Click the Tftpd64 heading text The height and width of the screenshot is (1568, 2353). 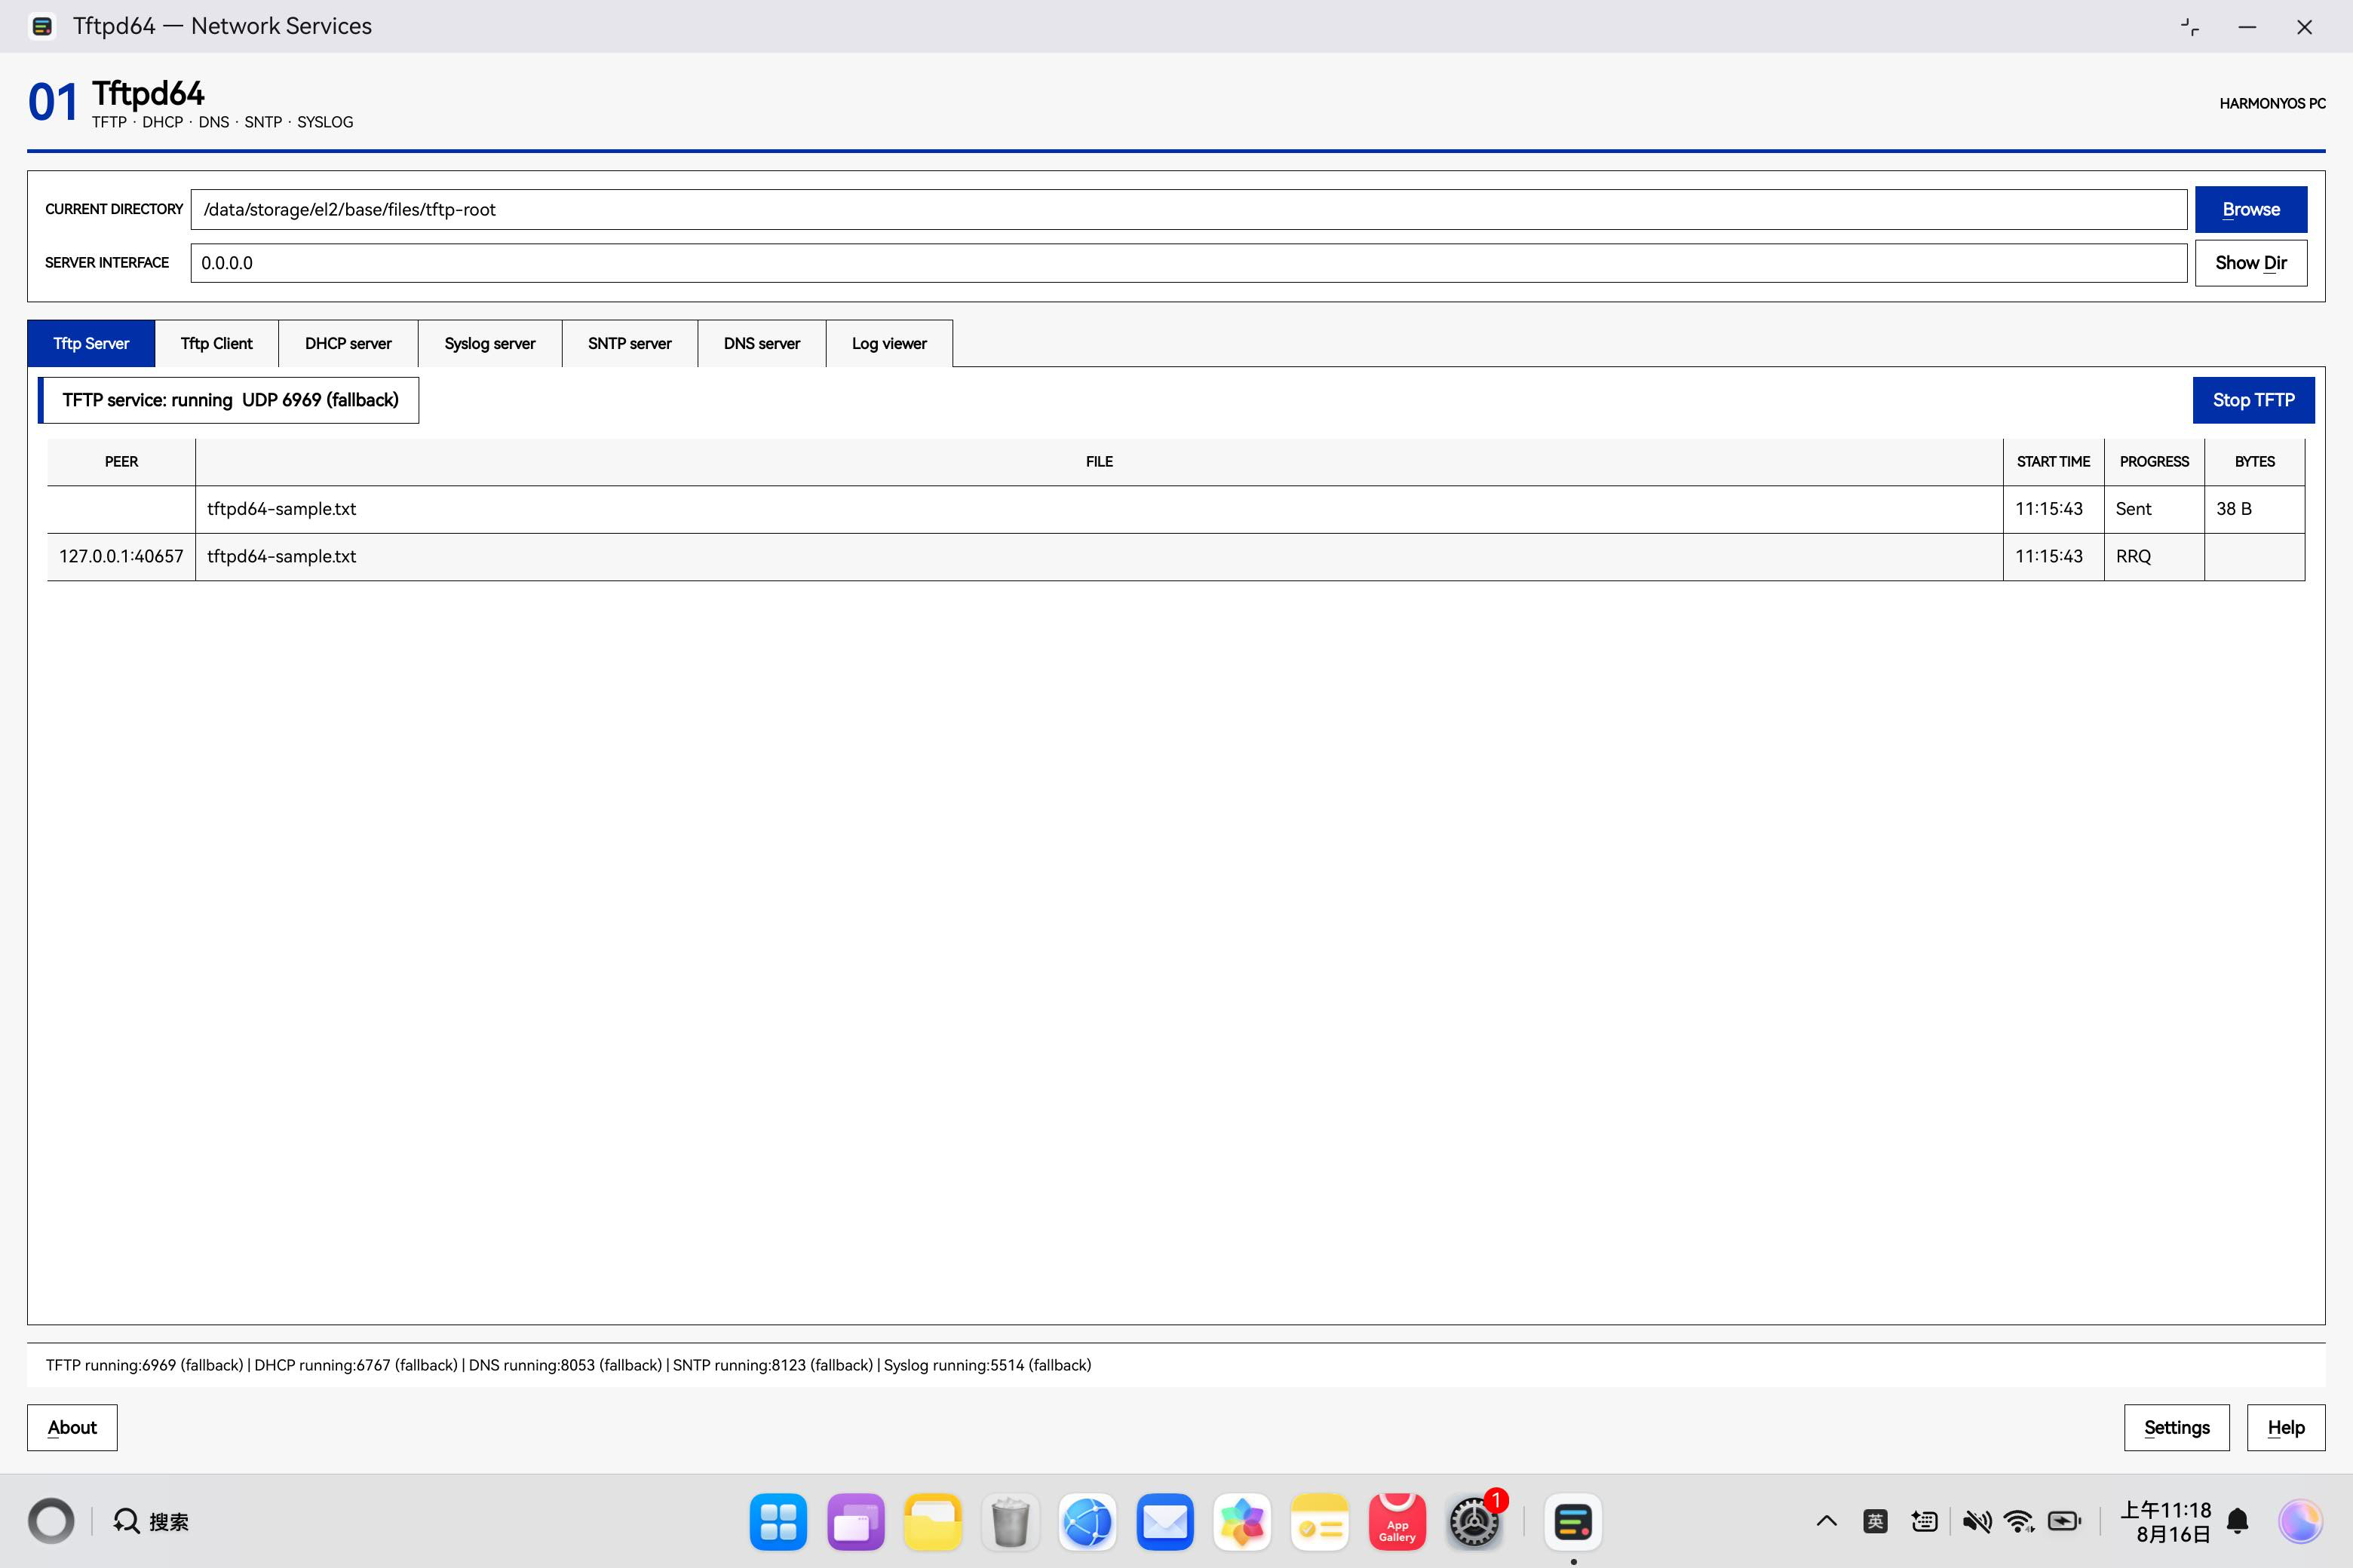(148, 93)
